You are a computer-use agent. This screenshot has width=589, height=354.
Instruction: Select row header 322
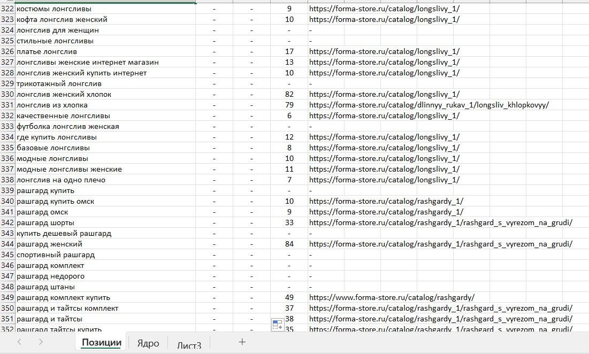click(7, 9)
